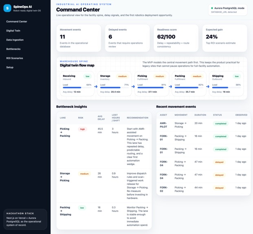Click the Hackathon Stack info card

tap(25, 219)
